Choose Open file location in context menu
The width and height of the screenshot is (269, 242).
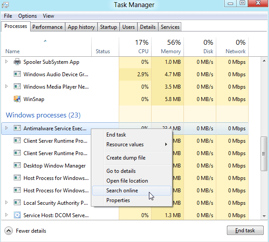click(x=132, y=181)
